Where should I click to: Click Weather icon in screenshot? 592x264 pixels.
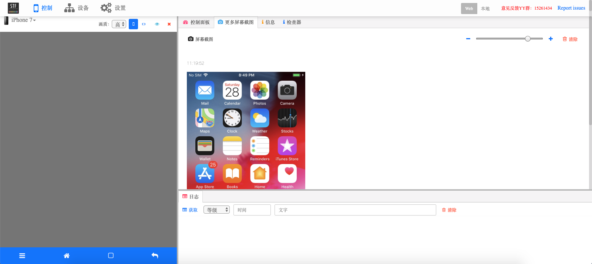point(260,118)
